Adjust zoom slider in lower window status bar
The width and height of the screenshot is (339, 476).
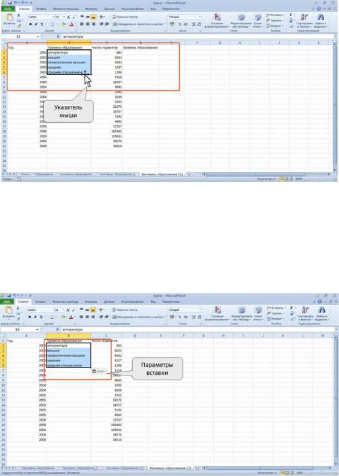click(x=321, y=473)
